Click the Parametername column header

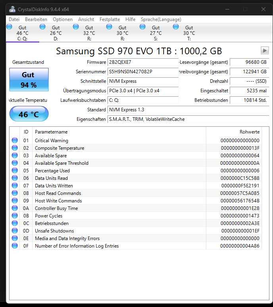point(119,132)
